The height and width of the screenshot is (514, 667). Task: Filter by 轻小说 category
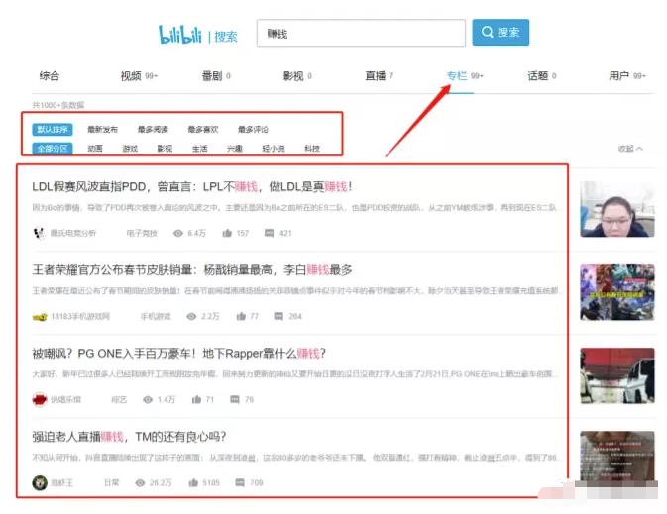(x=274, y=149)
